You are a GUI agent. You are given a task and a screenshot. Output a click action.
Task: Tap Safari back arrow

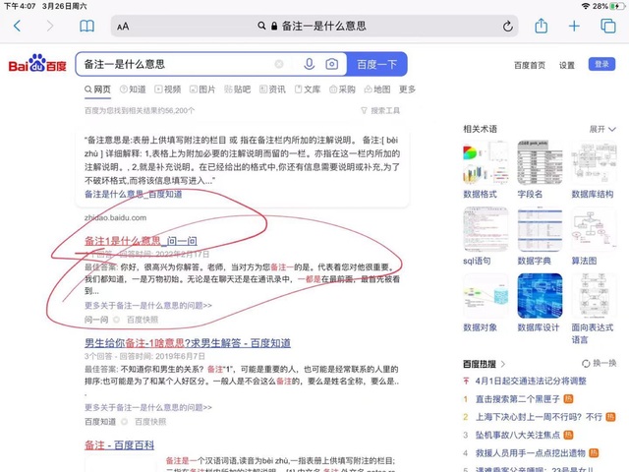tap(17, 27)
